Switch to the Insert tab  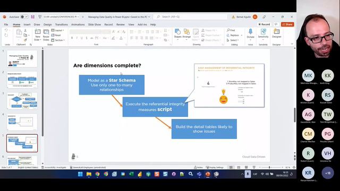(27, 24)
